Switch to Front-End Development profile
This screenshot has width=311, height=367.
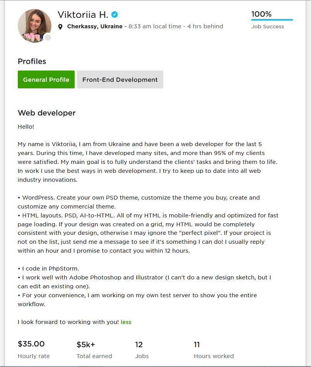pyautogui.click(x=120, y=79)
